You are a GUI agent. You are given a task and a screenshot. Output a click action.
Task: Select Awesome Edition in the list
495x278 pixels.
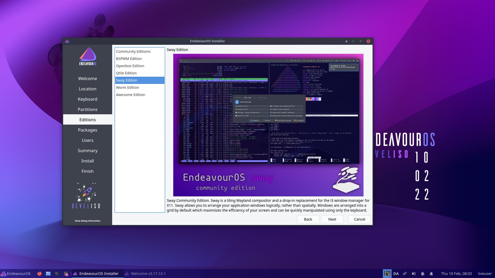point(140,95)
